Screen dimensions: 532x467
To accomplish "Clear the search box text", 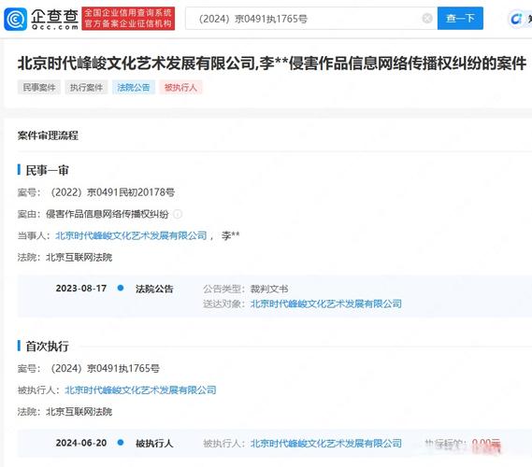I will coord(427,19).
